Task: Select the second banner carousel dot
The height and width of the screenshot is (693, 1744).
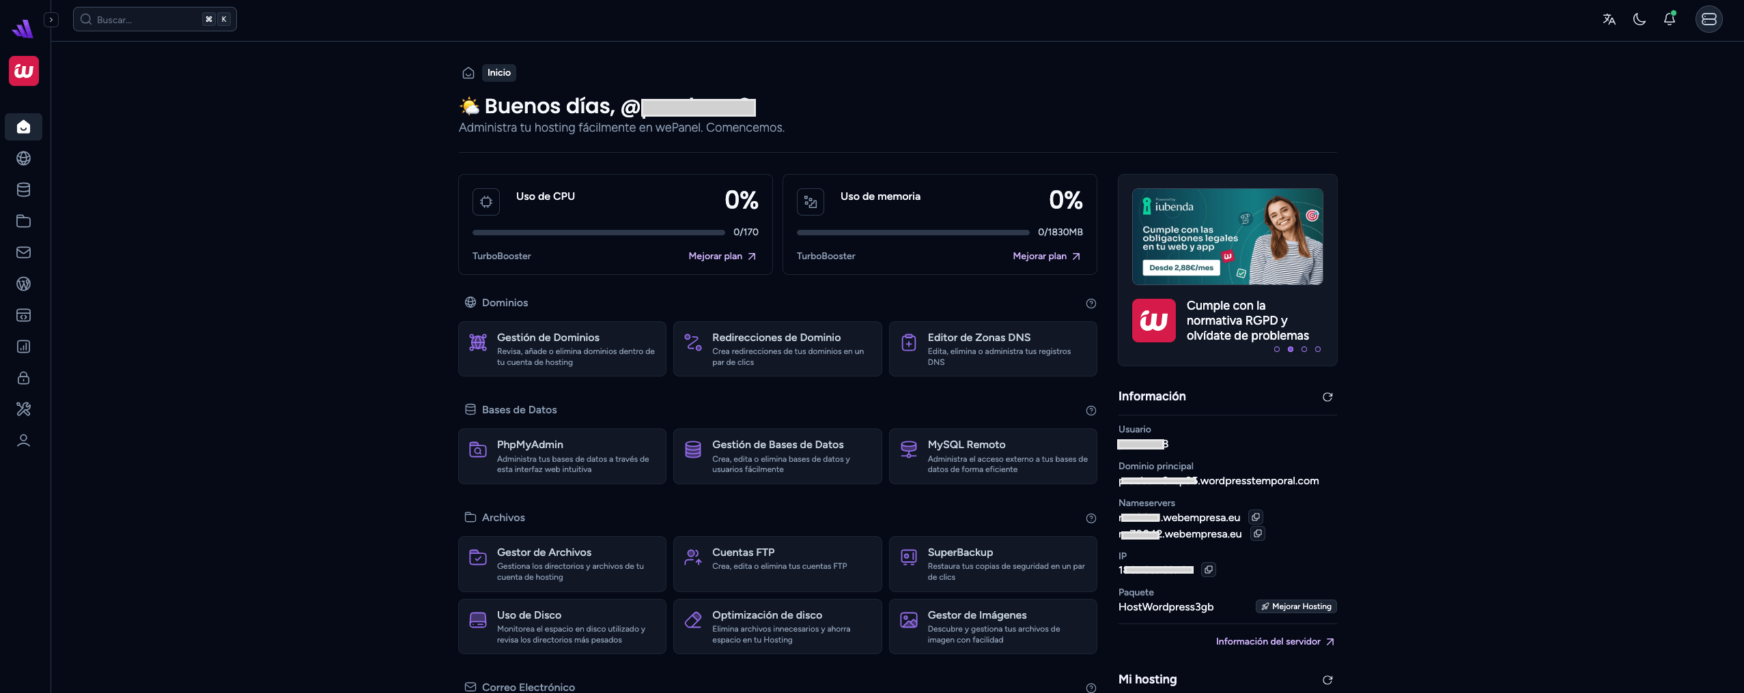Action: (x=1291, y=349)
